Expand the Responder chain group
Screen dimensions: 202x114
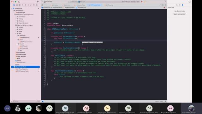click(16, 23)
